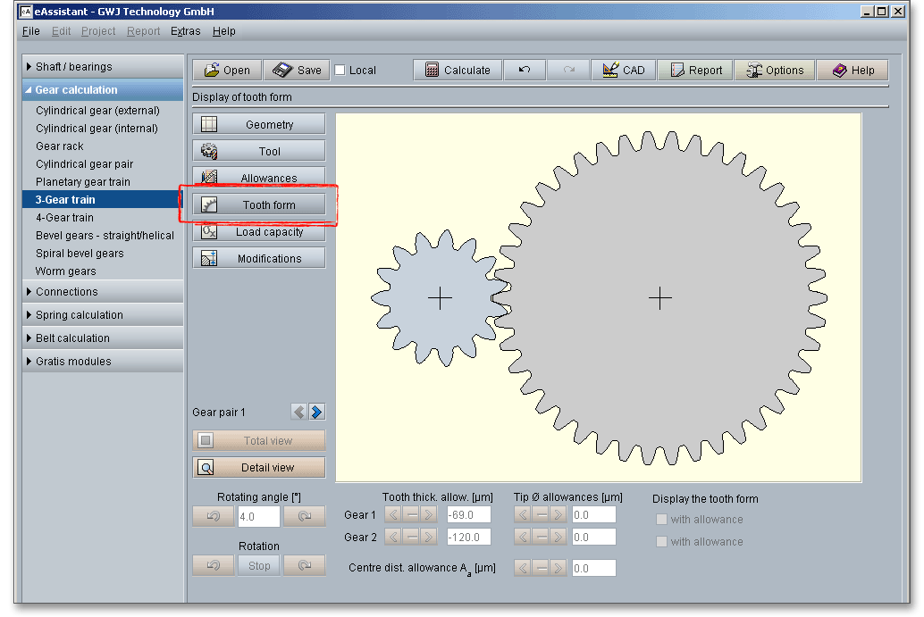Image resolution: width=924 pixels, height=617 pixels.
Task: Click the undo arrow button
Action: [x=525, y=71]
